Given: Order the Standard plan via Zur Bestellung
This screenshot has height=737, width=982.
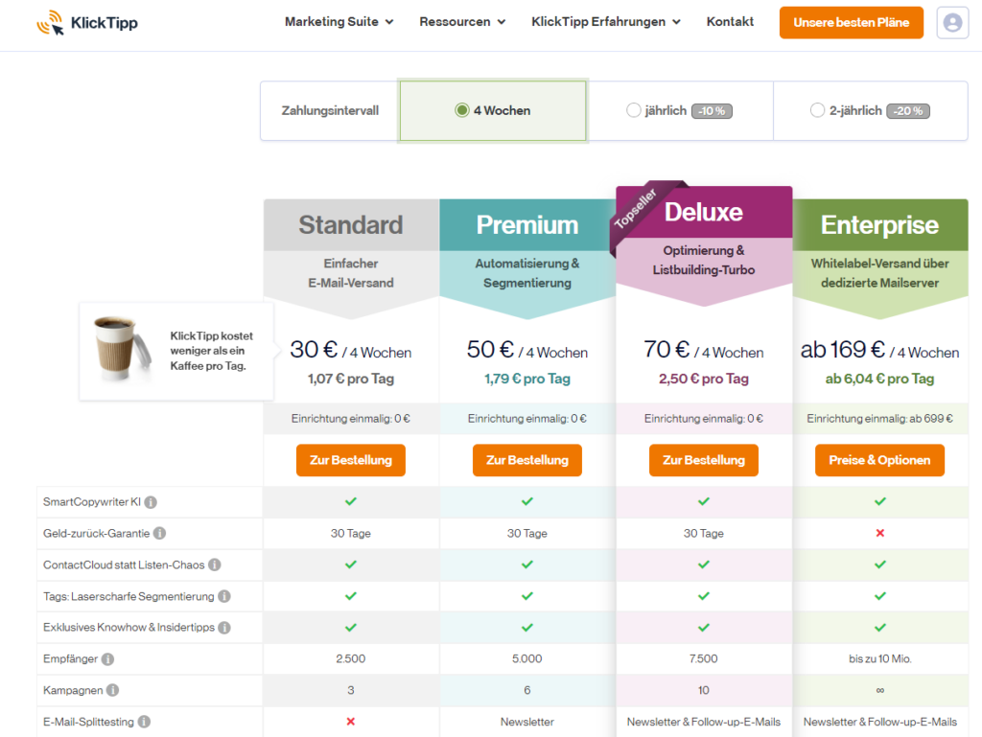Looking at the screenshot, I should (351, 460).
